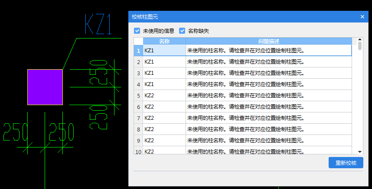
Task: Select row number 2 header
Action: coord(139,62)
